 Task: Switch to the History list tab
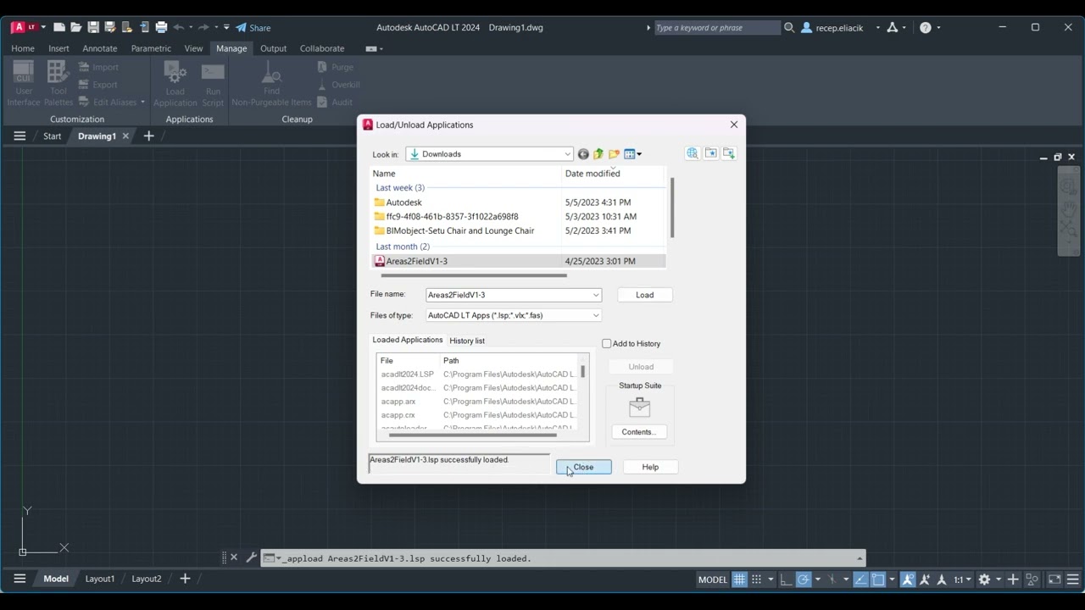[x=467, y=341]
